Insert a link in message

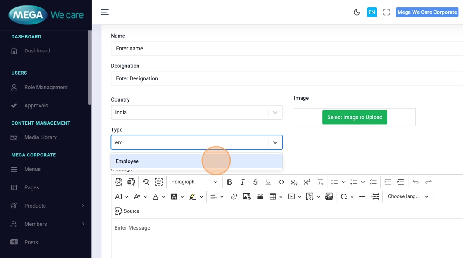[x=234, y=197]
